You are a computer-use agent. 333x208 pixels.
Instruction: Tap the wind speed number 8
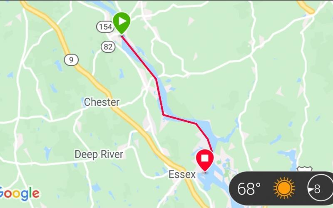point(317,189)
